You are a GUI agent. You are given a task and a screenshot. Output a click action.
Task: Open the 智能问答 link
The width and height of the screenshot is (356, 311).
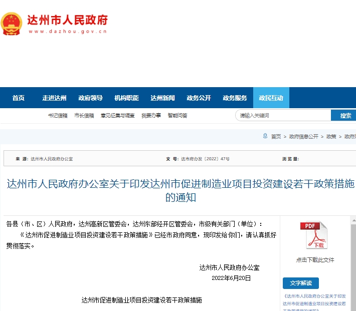(x=177, y=116)
